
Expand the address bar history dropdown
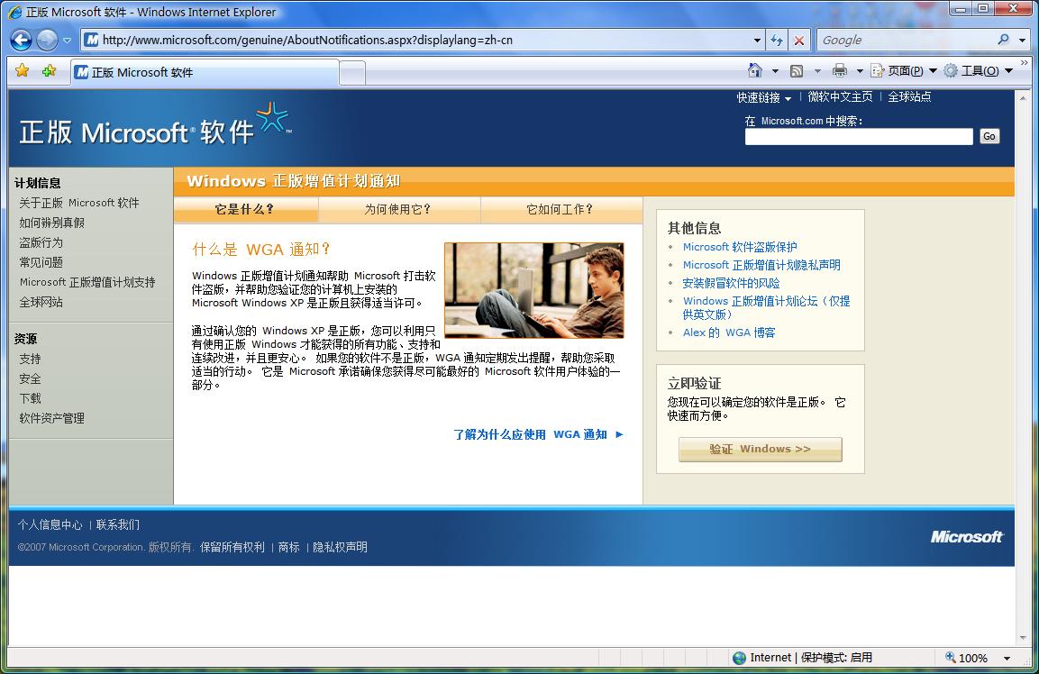click(757, 41)
